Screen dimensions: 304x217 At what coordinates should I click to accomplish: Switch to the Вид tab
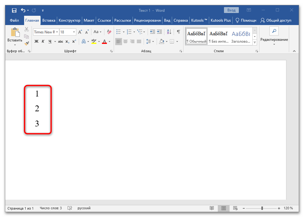(x=167, y=20)
